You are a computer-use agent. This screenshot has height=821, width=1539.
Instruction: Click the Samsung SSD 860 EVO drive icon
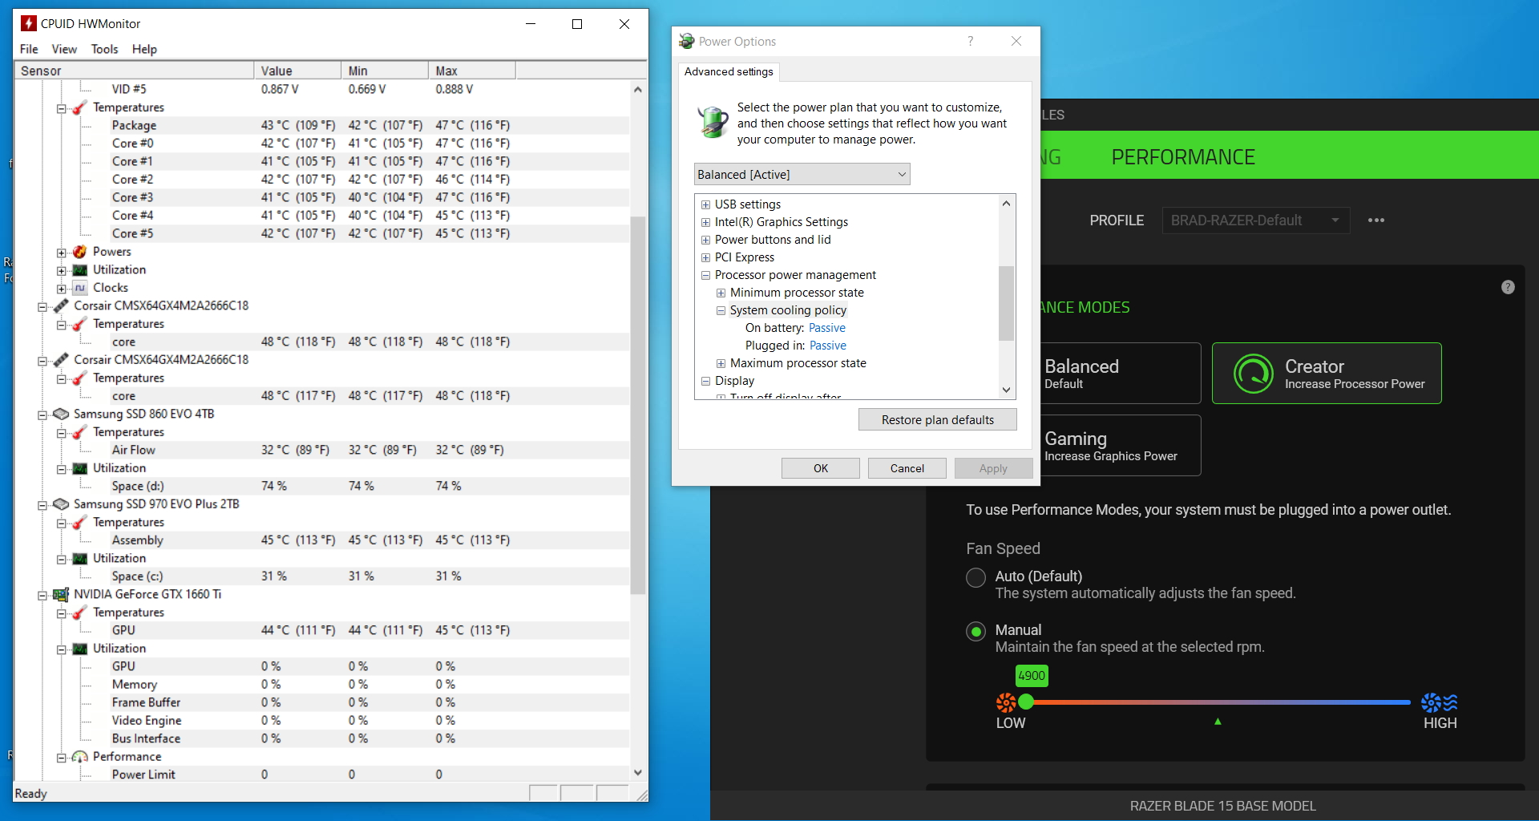click(61, 414)
